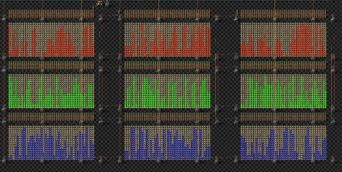Screen dimensions: 342x172
Task: Click the middle column blue lamp graph
Action: [167, 143]
